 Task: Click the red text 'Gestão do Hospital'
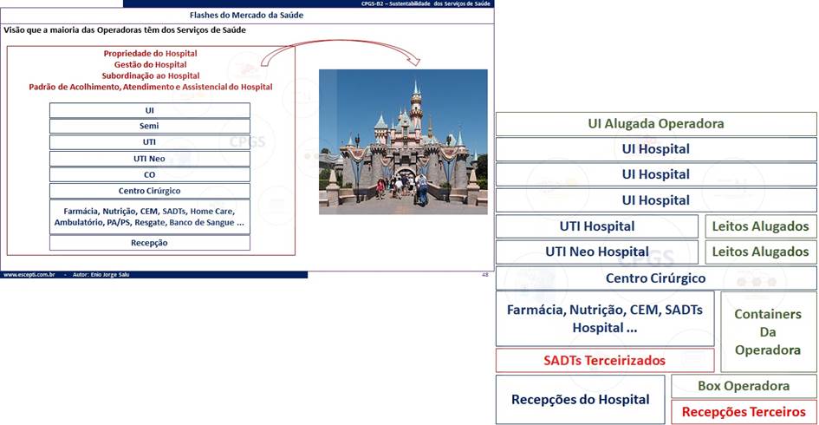[151, 65]
